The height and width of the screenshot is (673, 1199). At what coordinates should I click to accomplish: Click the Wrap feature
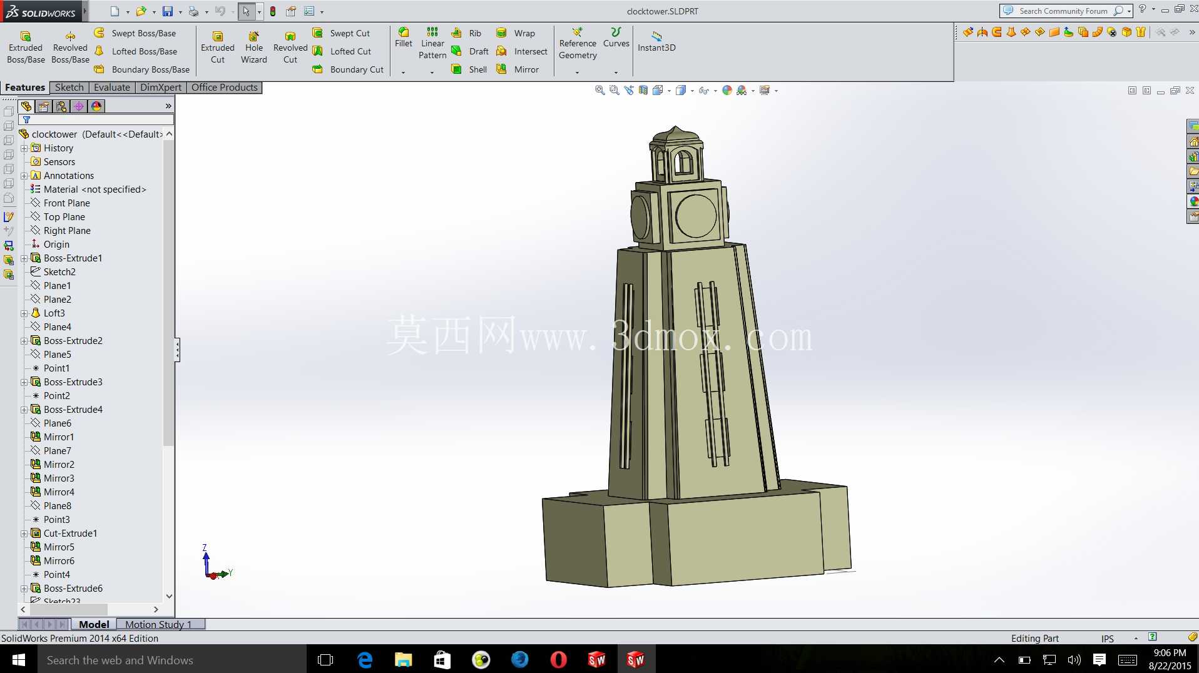tap(516, 33)
